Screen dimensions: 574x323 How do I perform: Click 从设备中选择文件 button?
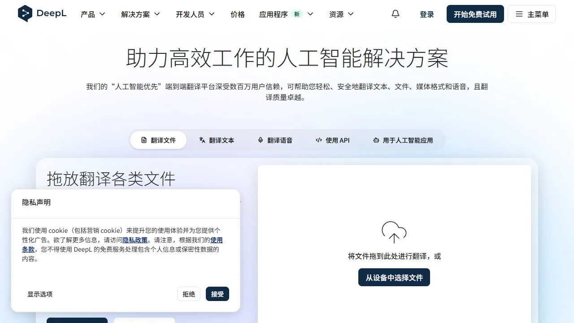394,277
